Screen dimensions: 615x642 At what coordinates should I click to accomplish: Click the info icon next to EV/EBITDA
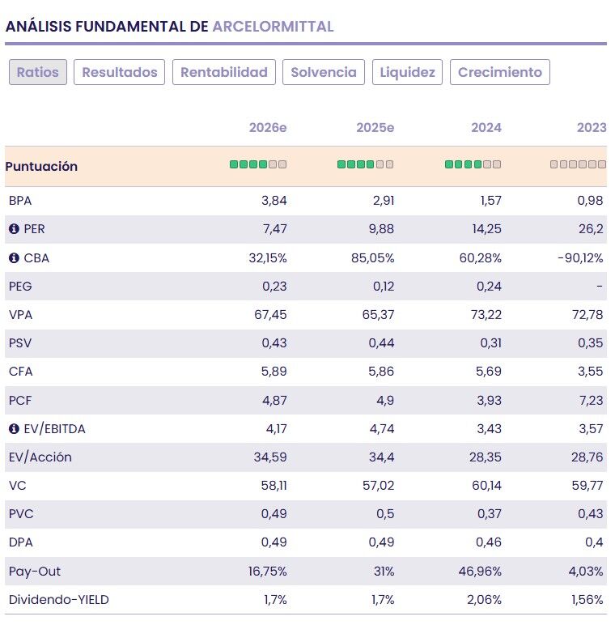[x=14, y=428]
